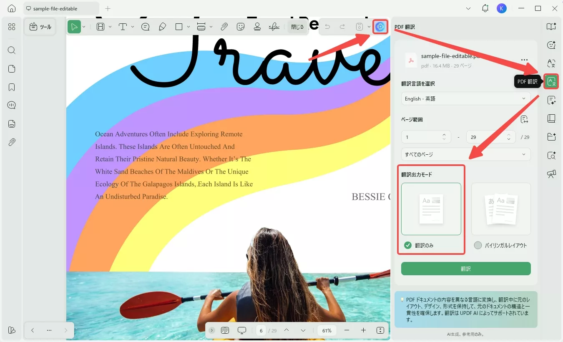Select the green cursor selection tool
This screenshot has width=563, height=342.
point(74,27)
